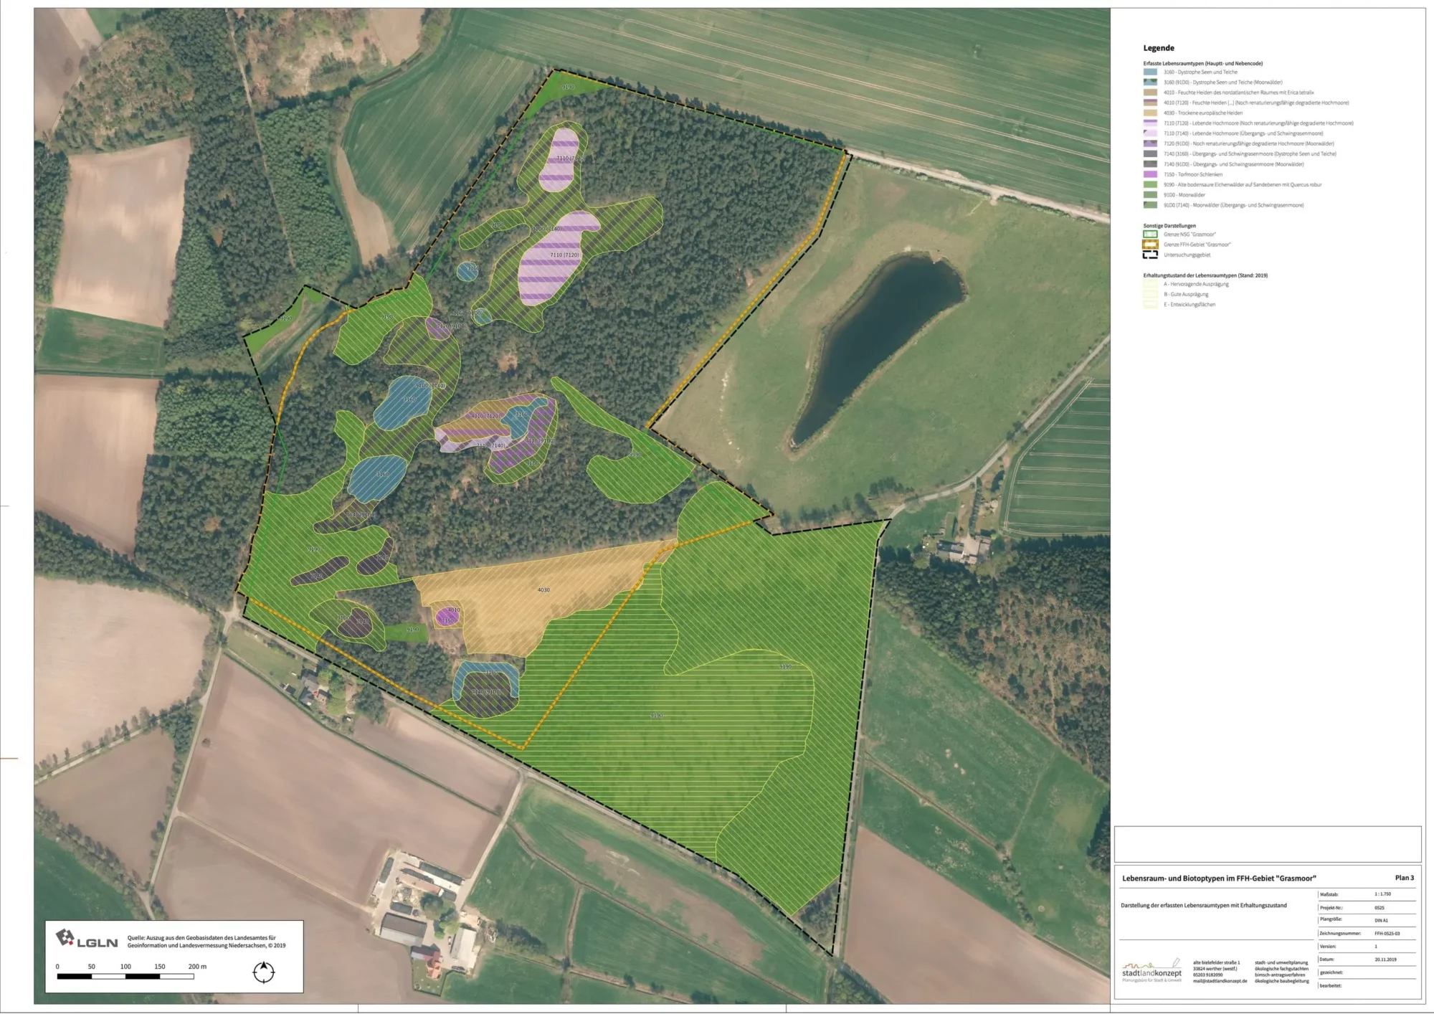Click the Grenze FFH-Gebiet "Grasmoor" legend symbol
Screen dimensions: 1434x1014
coord(1150,245)
